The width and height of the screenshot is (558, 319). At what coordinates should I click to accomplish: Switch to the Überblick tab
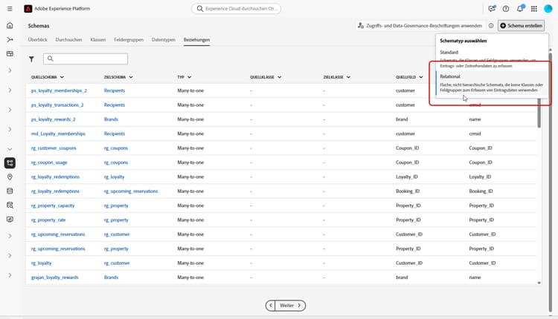click(38, 40)
